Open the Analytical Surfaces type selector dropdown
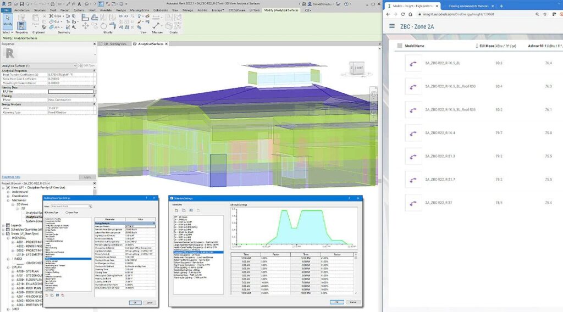Image resolution: width=563 pixels, height=312 pixels. 39,65
